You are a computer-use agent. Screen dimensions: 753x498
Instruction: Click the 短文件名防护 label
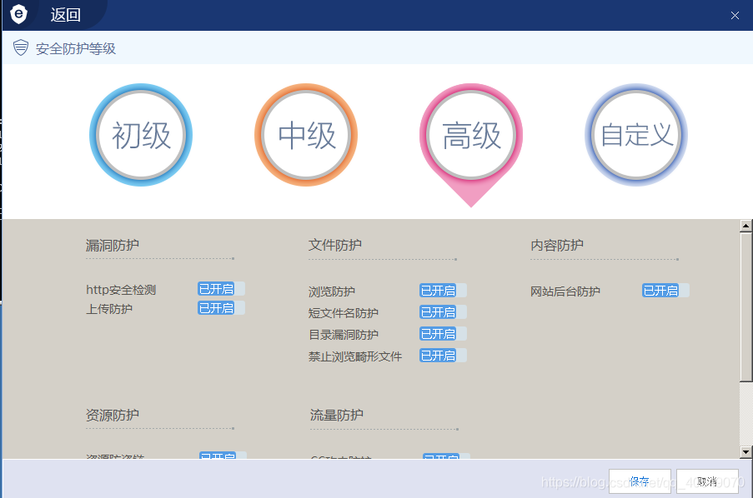(x=344, y=313)
